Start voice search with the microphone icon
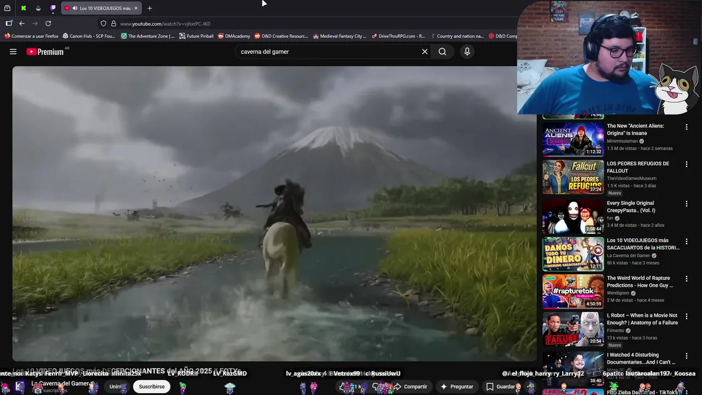 [x=467, y=52]
